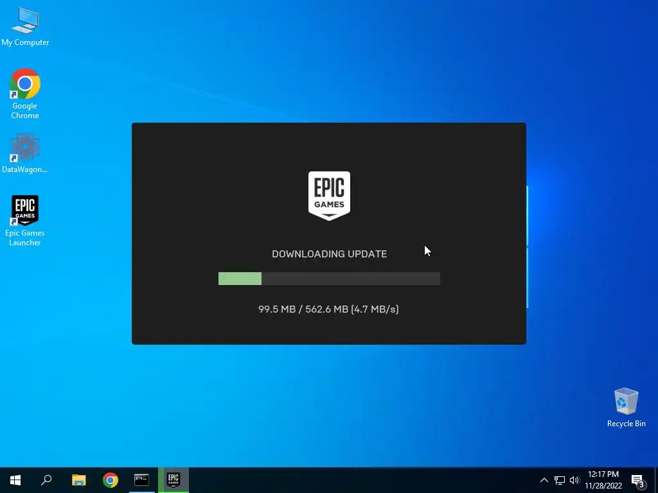Select the Recycle Bin desktop icon
Image resolution: width=658 pixels, height=493 pixels.
[x=626, y=408]
